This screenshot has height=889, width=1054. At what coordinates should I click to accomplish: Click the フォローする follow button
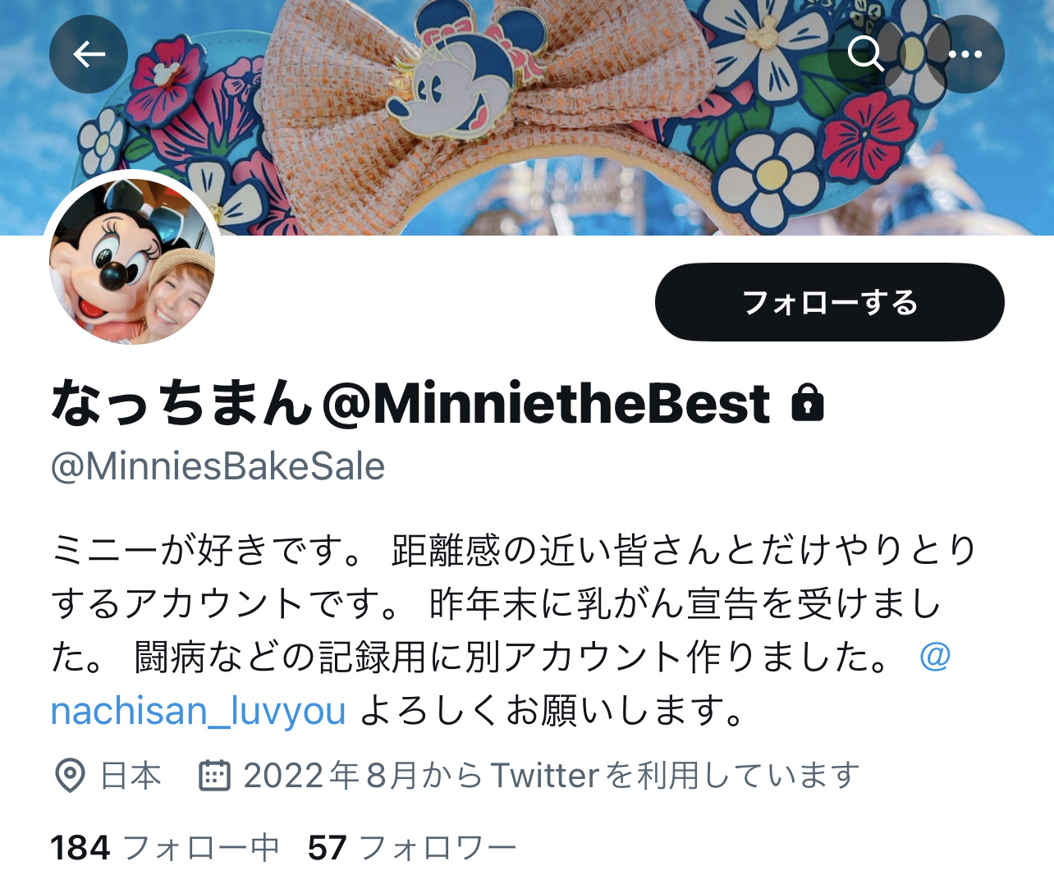pos(829,302)
